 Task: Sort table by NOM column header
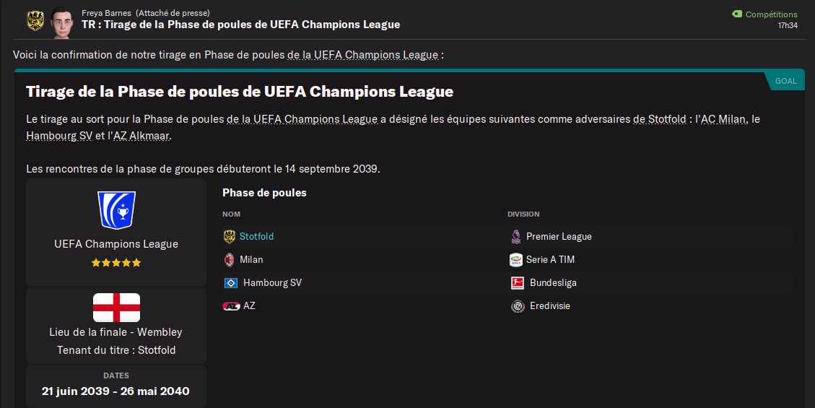[x=231, y=214]
